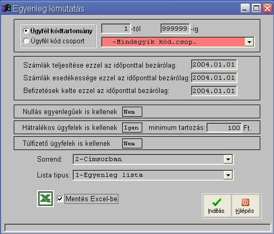Click the 1-Egyenleg lista combo field
This screenshot has width=274, height=234.
click(x=153, y=175)
